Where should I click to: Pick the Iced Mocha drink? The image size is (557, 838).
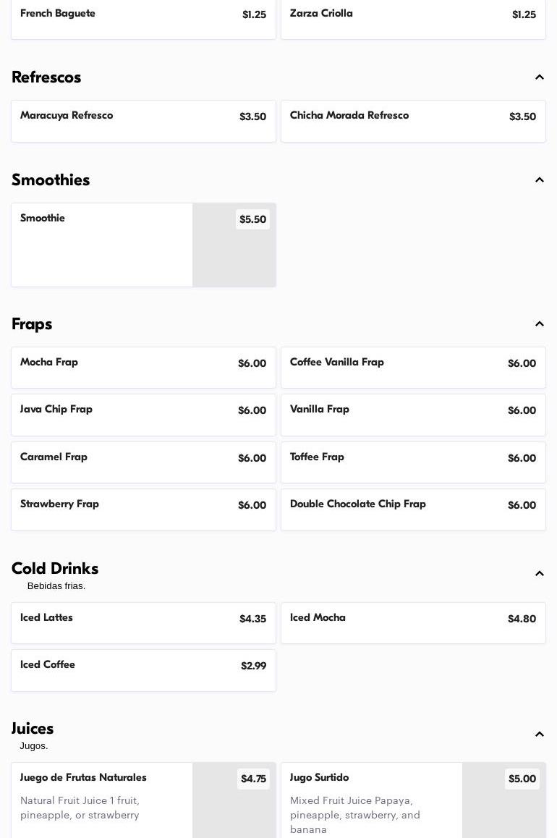click(413, 623)
